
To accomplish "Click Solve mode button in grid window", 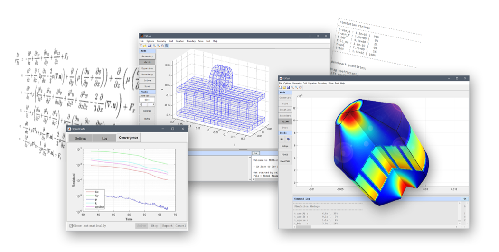I will (147, 81).
